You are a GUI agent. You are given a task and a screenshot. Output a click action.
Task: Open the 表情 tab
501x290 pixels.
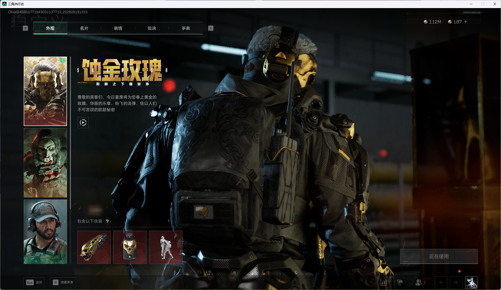click(x=118, y=28)
